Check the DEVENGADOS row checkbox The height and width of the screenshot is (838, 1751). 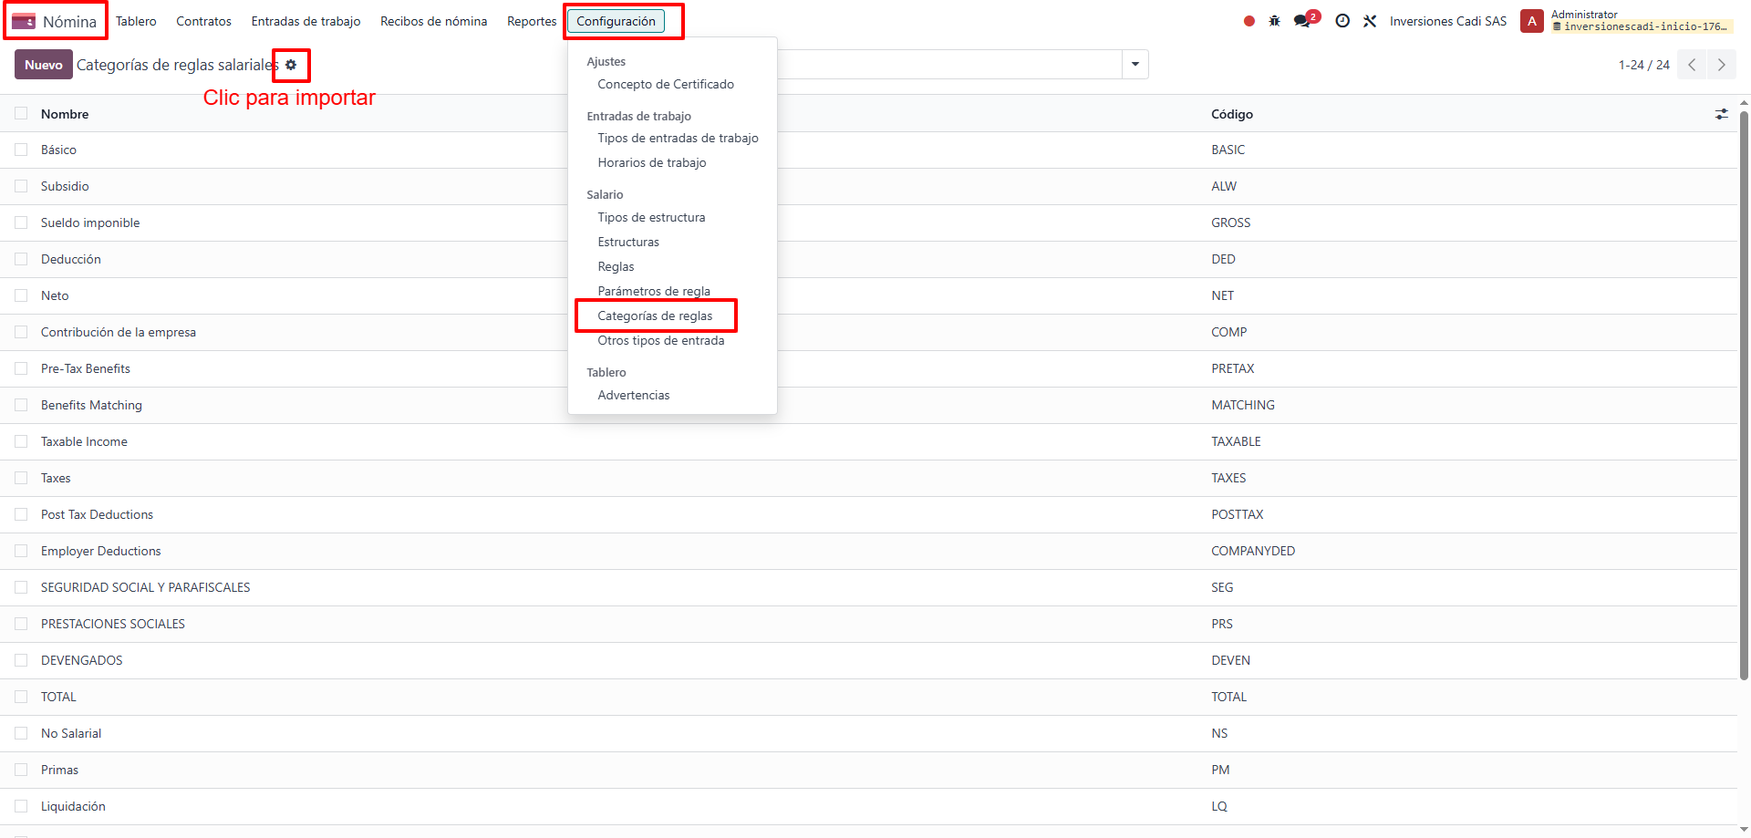(21, 660)
